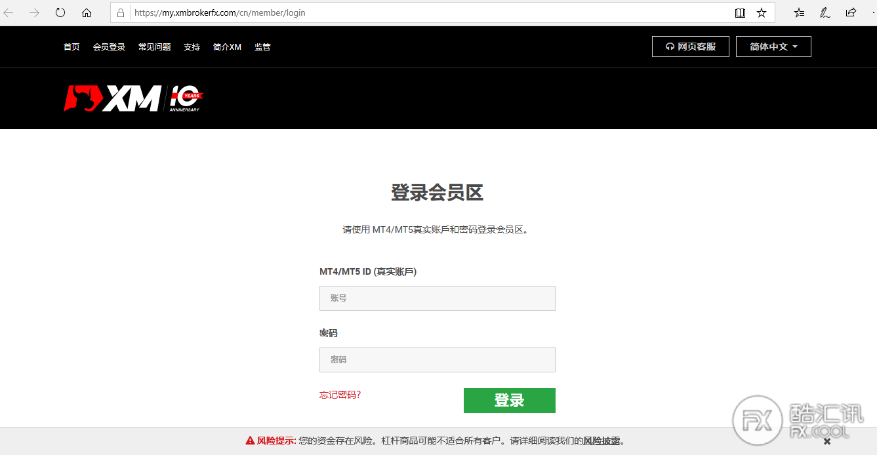Open the 监管 menu item

(262, 47)
